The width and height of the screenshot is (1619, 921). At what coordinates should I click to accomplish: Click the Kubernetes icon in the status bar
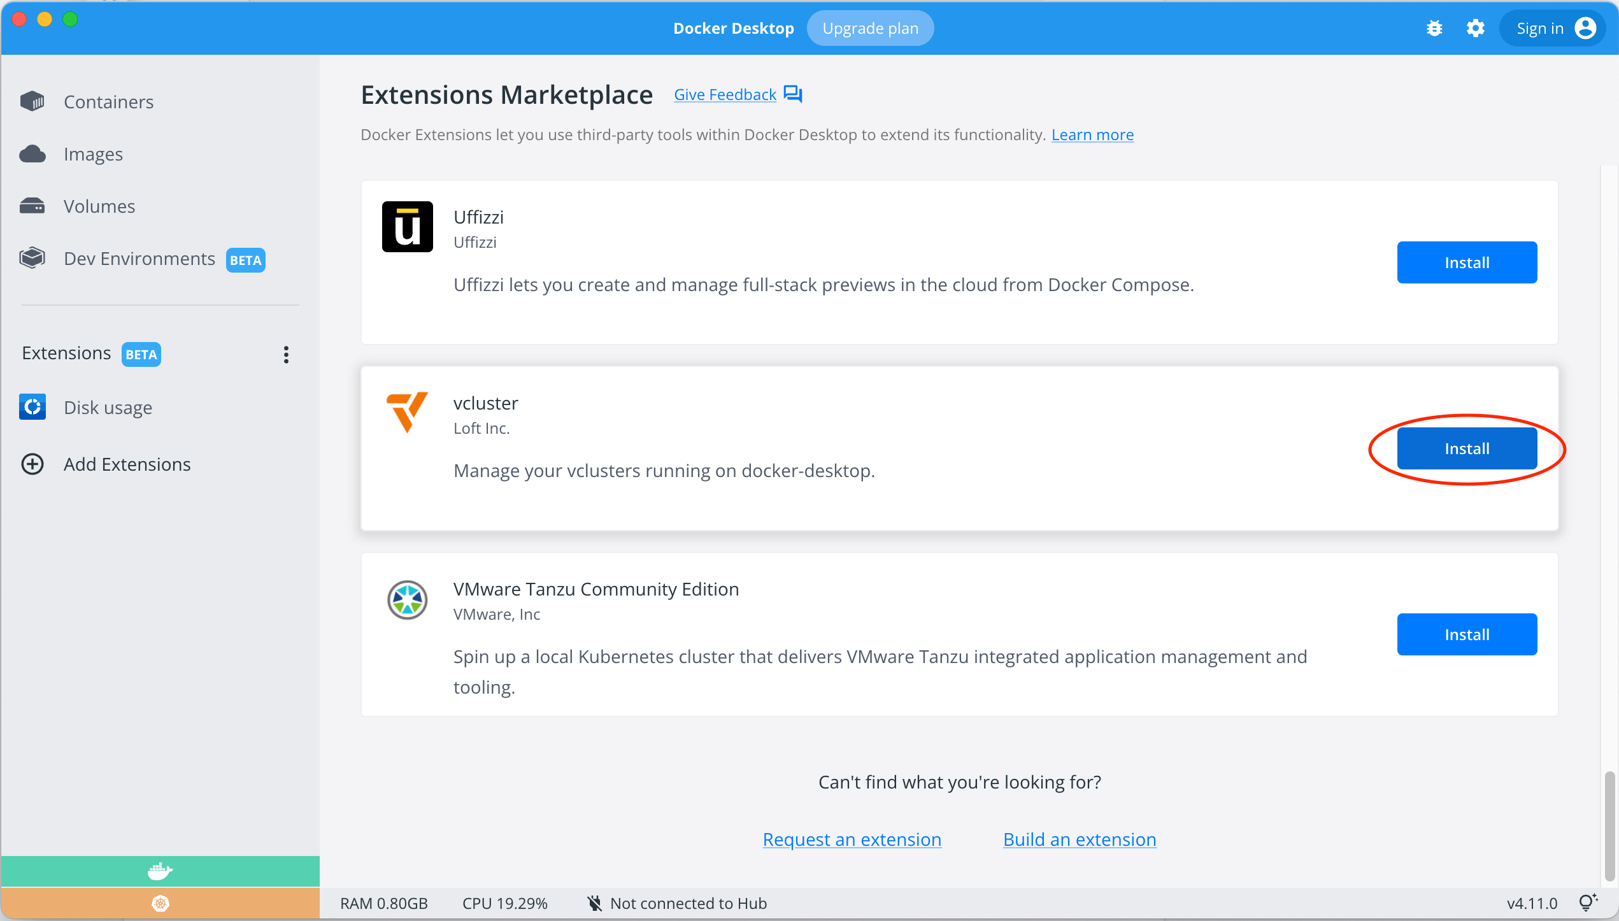point(160,903)
